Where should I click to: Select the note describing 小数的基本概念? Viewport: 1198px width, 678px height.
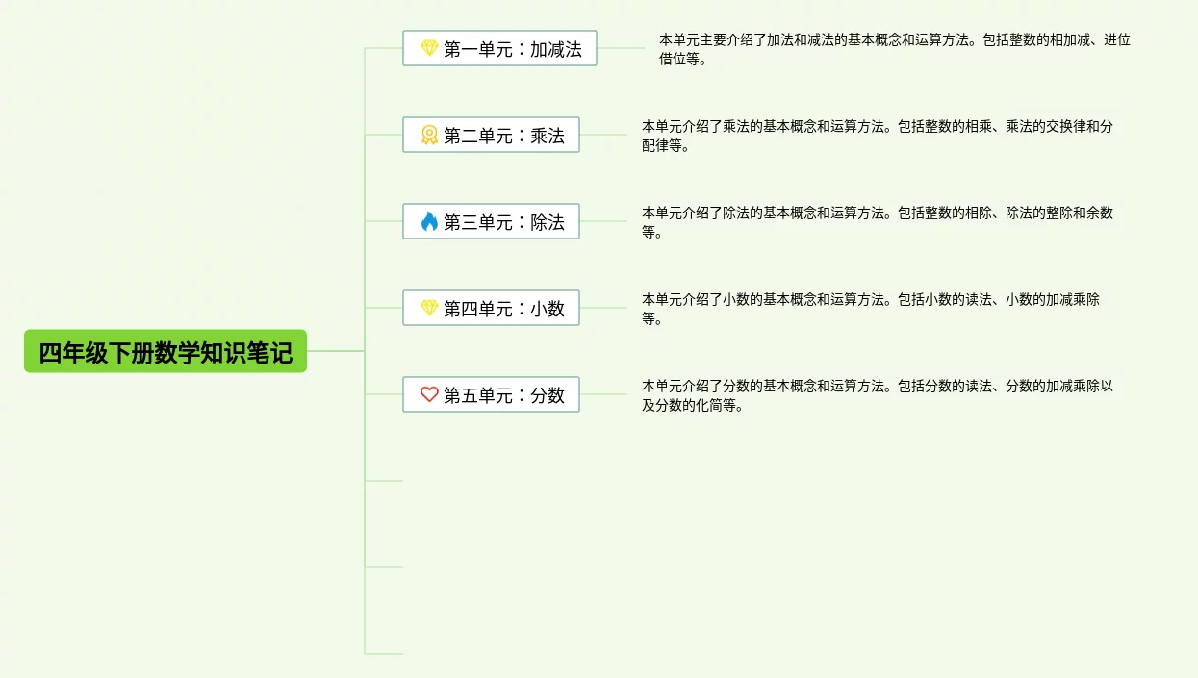(x=871, y=309)
